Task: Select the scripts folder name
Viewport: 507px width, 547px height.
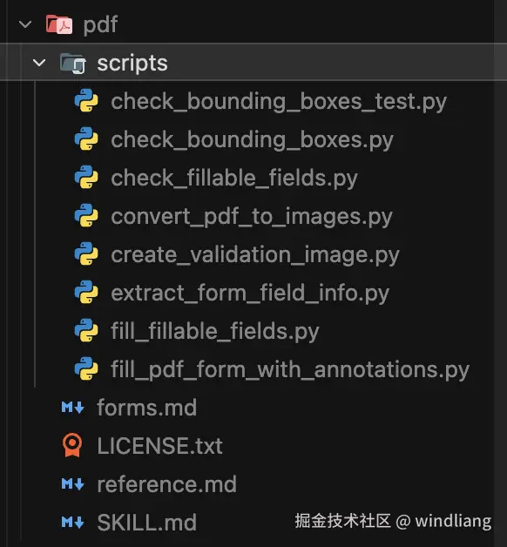Action: 132,64
